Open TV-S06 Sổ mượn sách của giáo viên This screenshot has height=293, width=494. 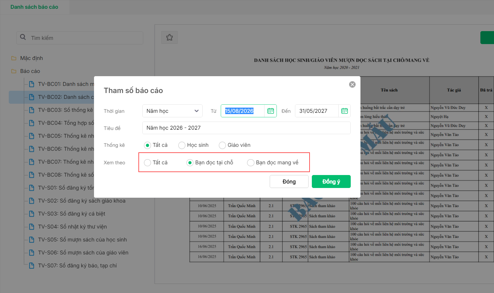click(x=83, y=252)
